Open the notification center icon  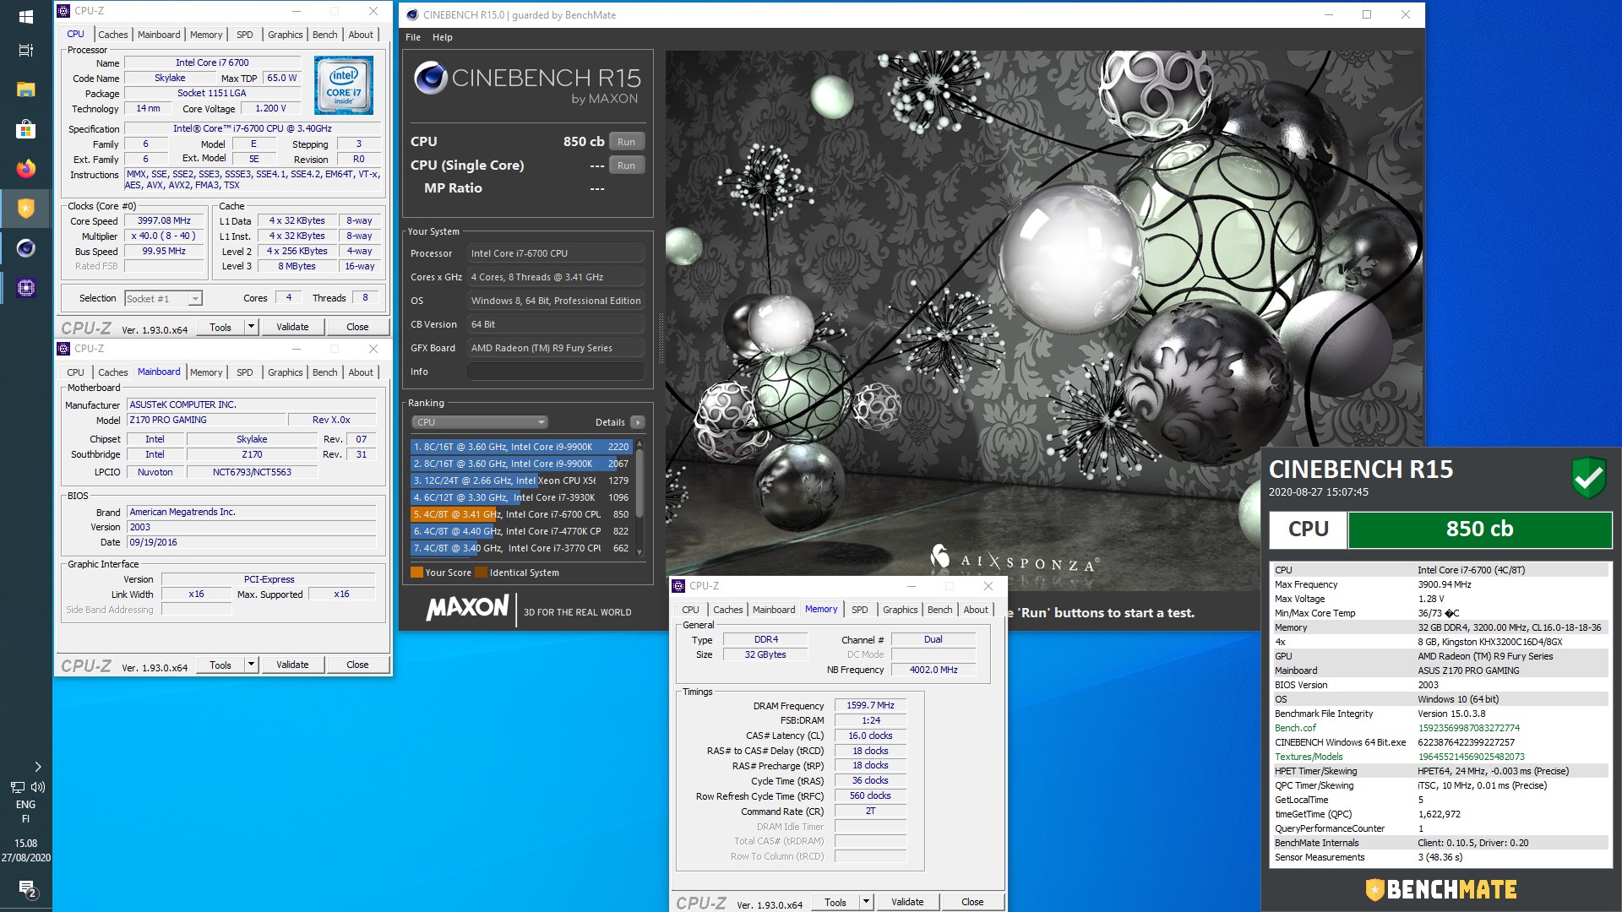coord(26,888)
